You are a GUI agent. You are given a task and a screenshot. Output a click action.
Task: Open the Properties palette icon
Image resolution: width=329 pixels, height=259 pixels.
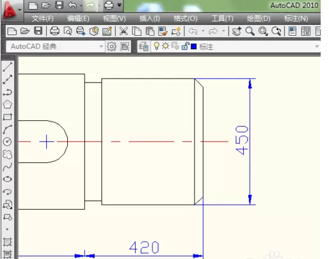coord(293,31)
